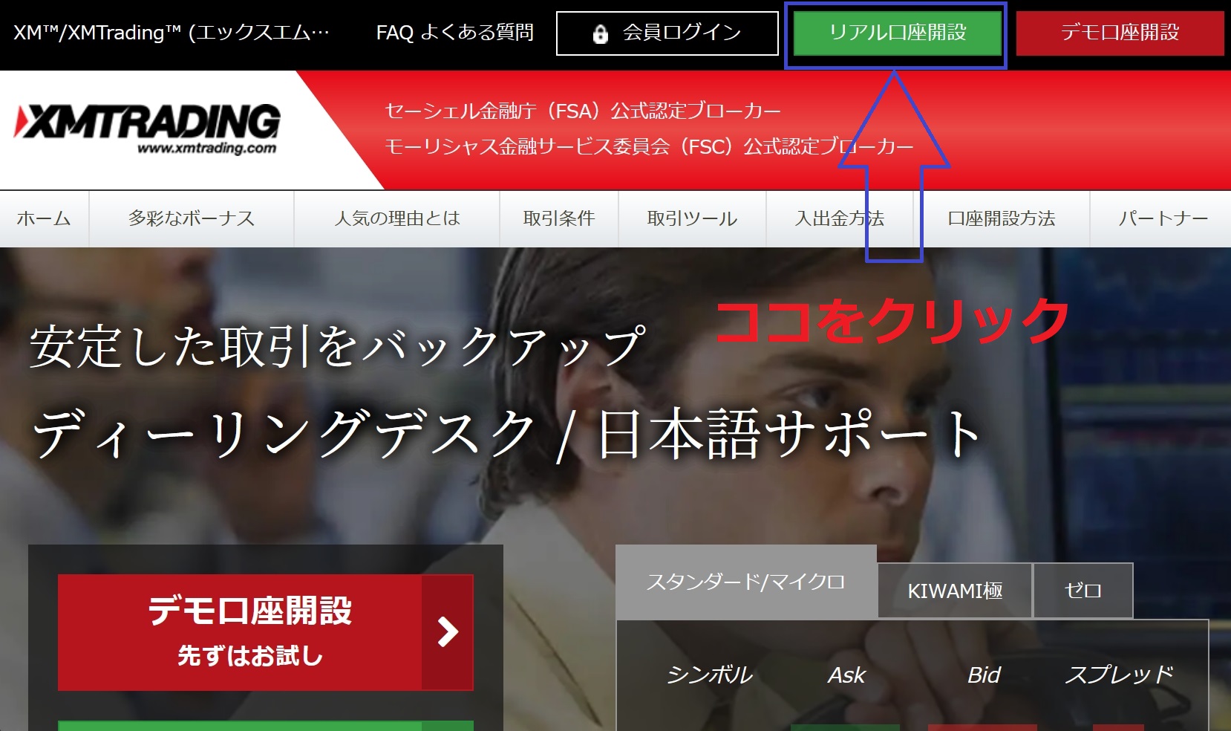
Task: Click セーシェル金融庁（FSA）公式認定ブローカー text
Action: [583, 111]
